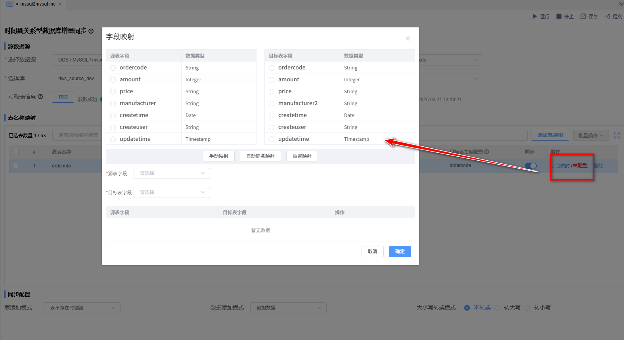Select the 转大写 uppercase radio option
Image resolution: width=624 pixels, height=340 pixels.
[x=497, y=308]
